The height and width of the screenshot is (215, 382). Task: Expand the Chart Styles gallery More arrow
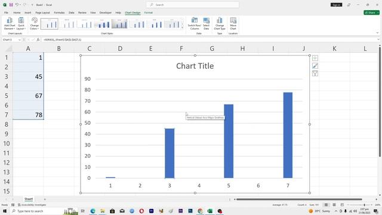[x=182, y=28]
